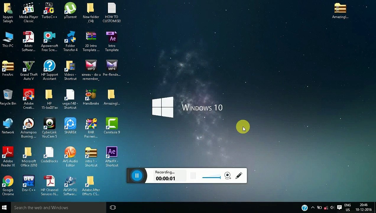Select the Folder Transfer 4 shortcut
376x213 pixels.
tap(70, 42)
